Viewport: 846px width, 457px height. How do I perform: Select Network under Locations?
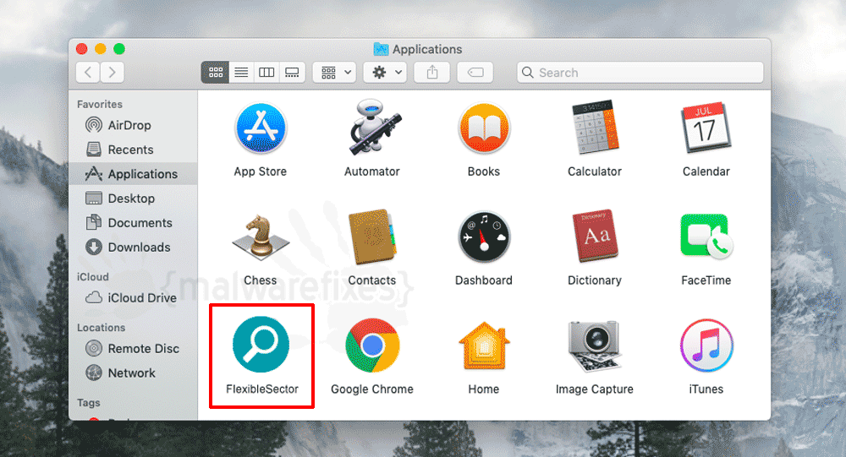coord(134,373)
